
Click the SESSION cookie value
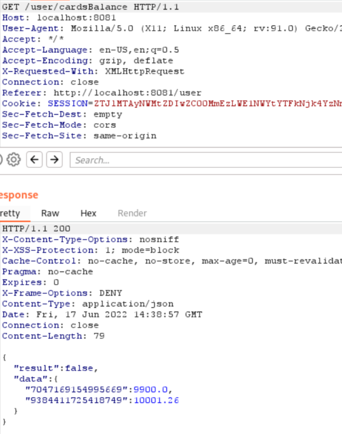[218, 104]
